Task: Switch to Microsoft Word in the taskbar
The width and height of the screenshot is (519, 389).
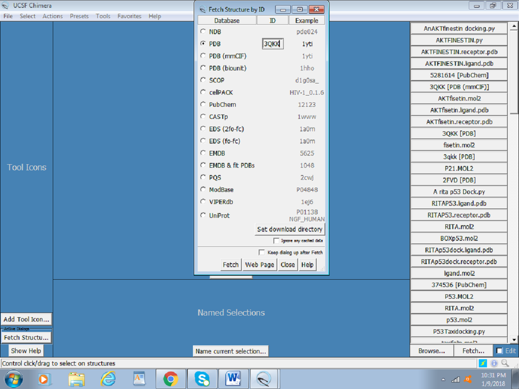Action: click(234, 379)
